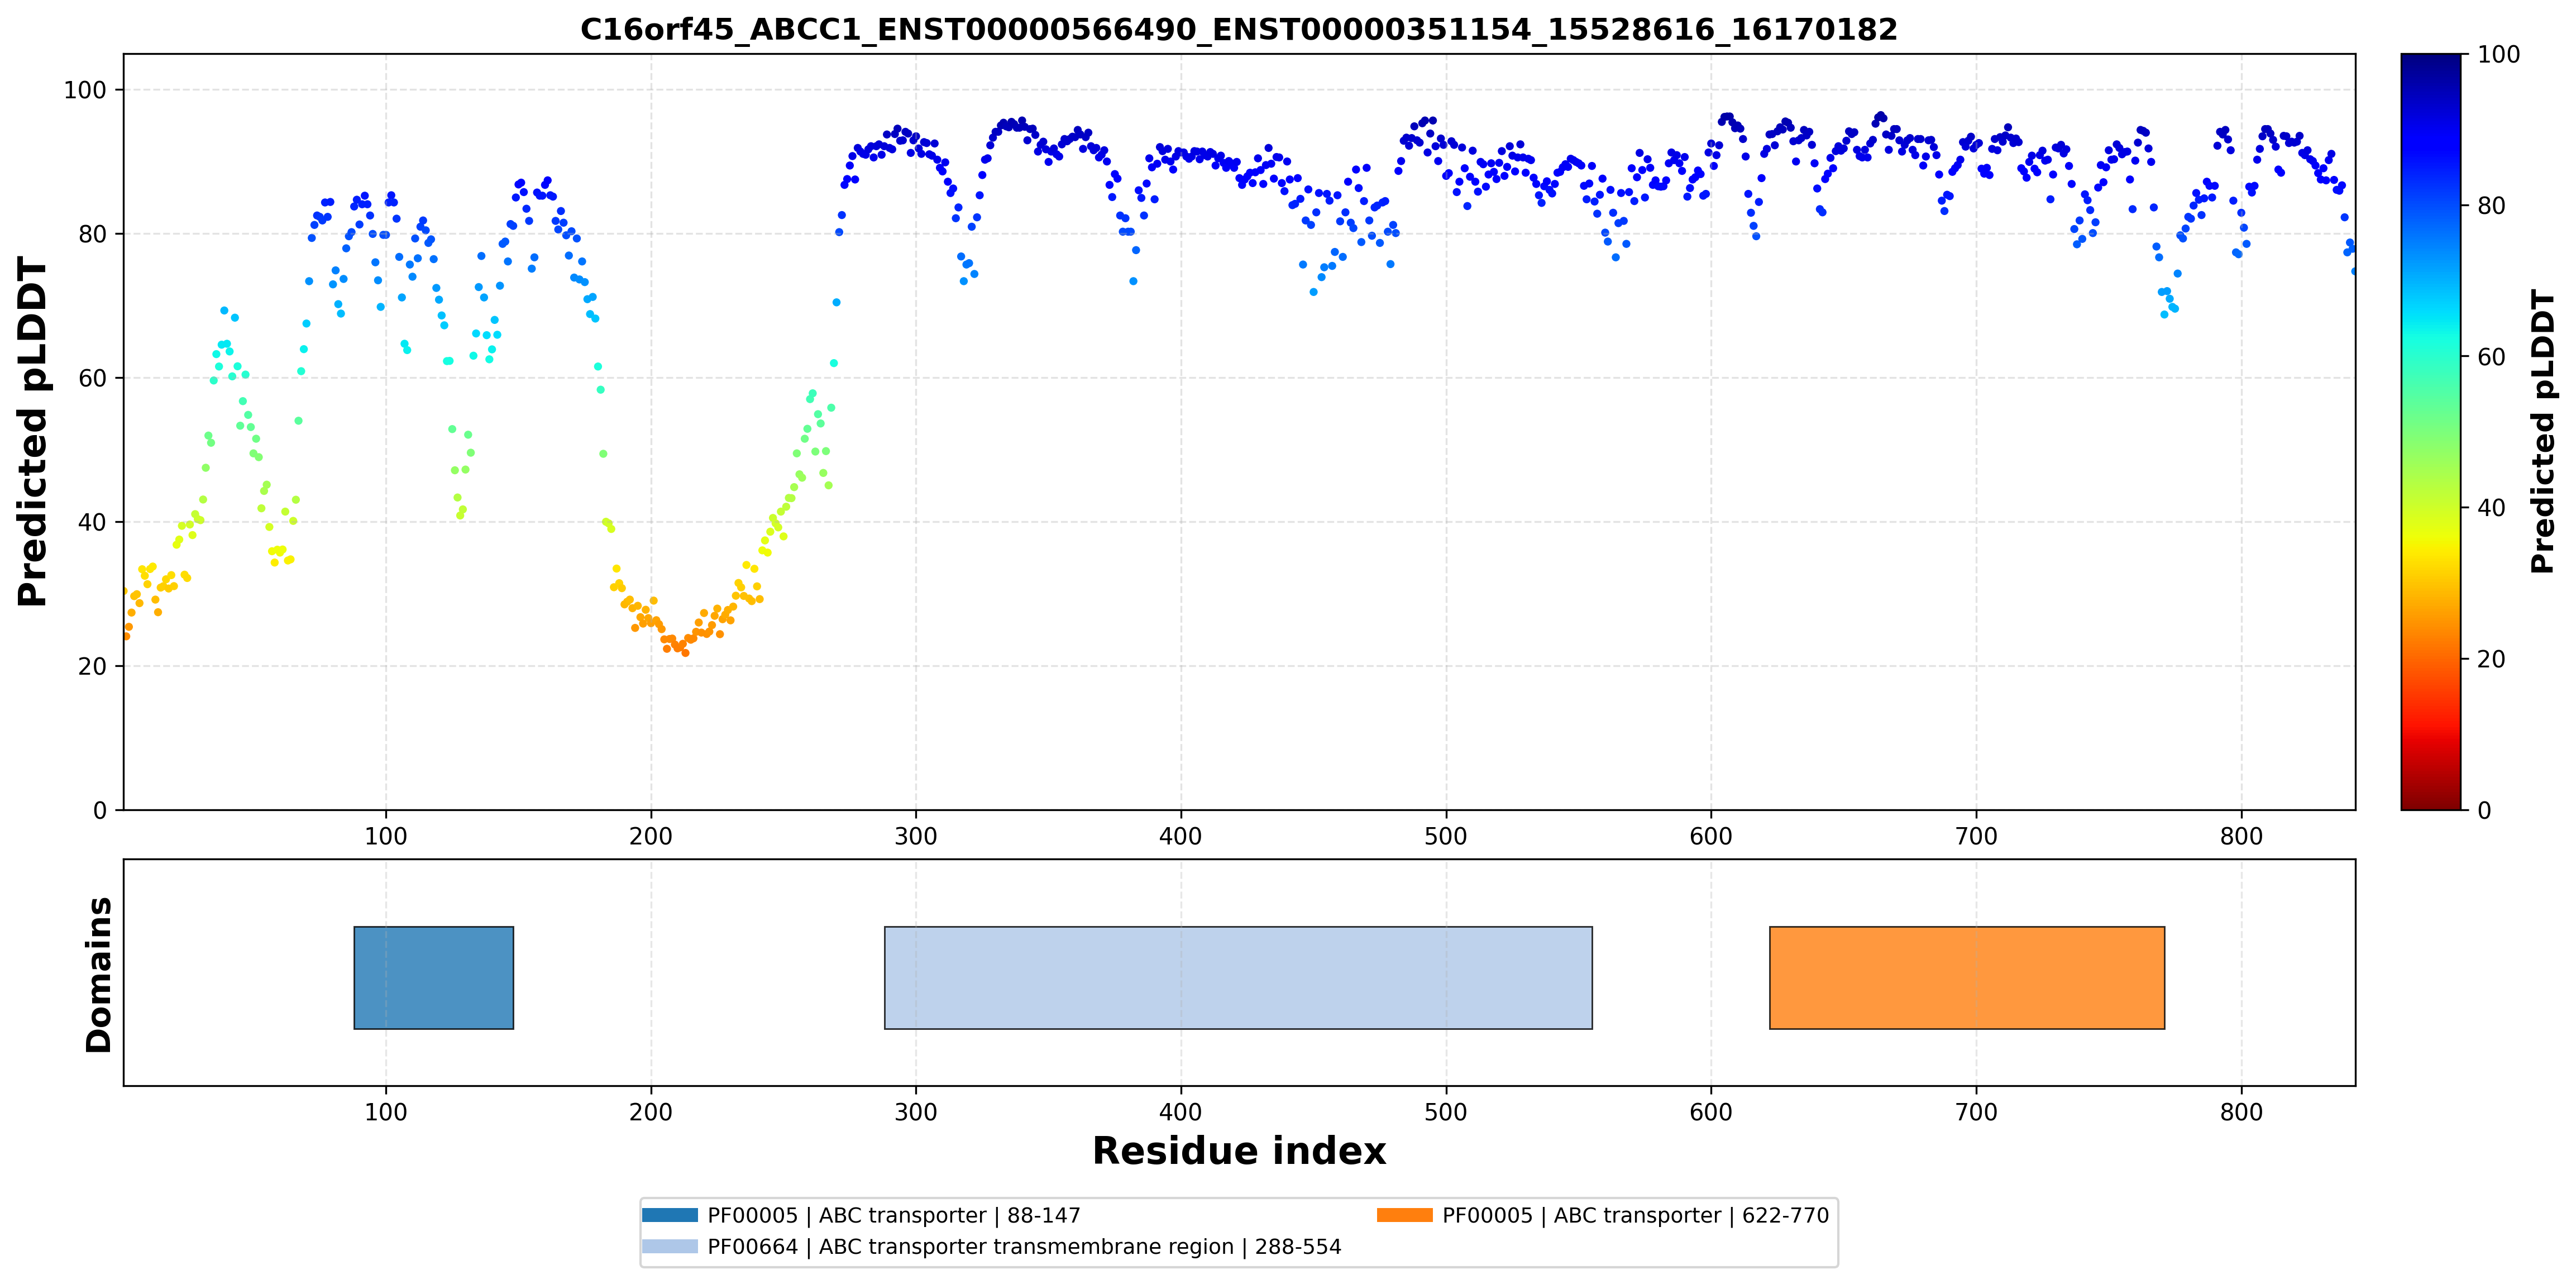Click the dark blue legend swatch for PF00005 88-147

669,1215
